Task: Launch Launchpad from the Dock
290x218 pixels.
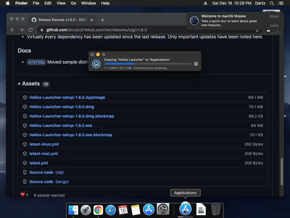Action: [x=86, y=210]
